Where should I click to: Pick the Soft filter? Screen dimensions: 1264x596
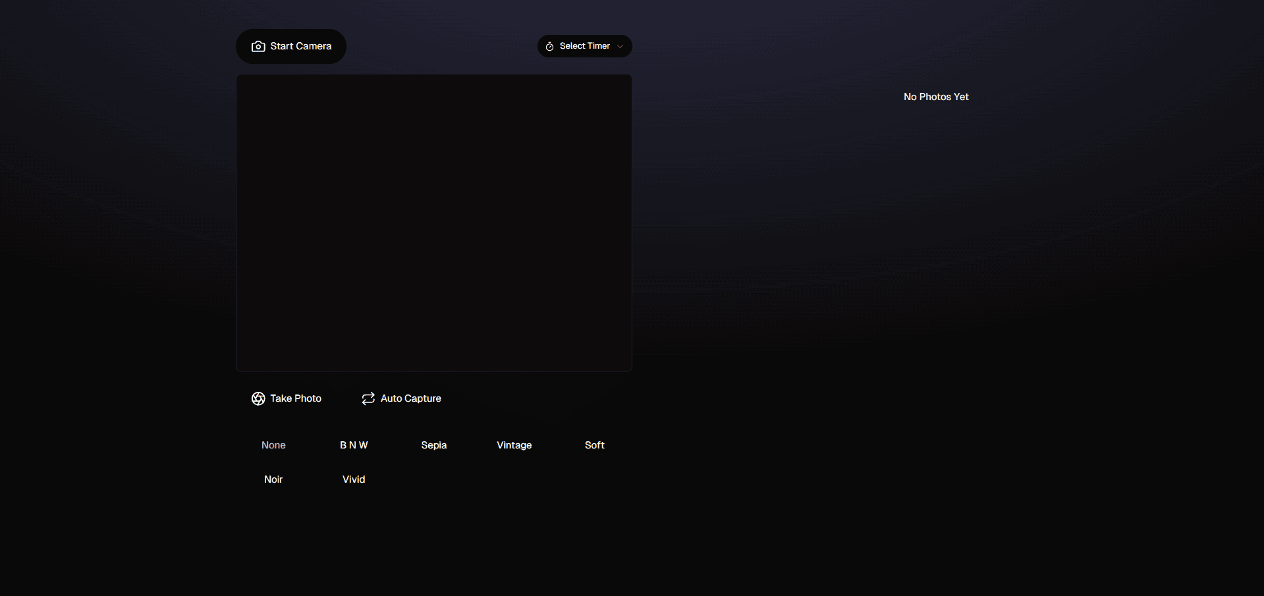click(x=594, y=445)
